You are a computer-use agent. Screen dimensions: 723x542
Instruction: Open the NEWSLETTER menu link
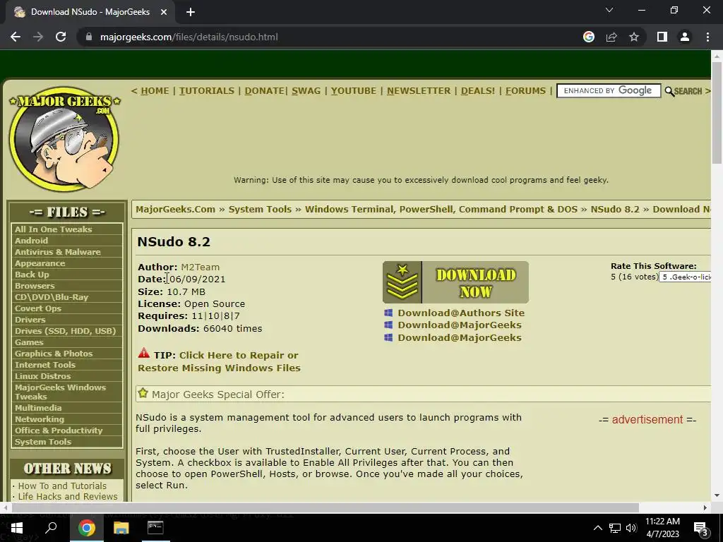point(419,91)
